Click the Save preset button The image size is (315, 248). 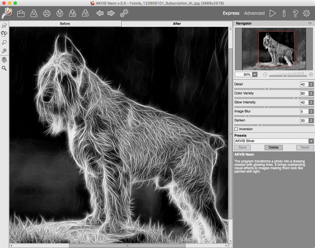(243, 147)
